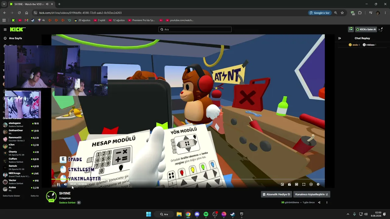The height and width of the screenshot is (219, 390).
Task: Bookmark this page with the star
Action: coord(342,13)
